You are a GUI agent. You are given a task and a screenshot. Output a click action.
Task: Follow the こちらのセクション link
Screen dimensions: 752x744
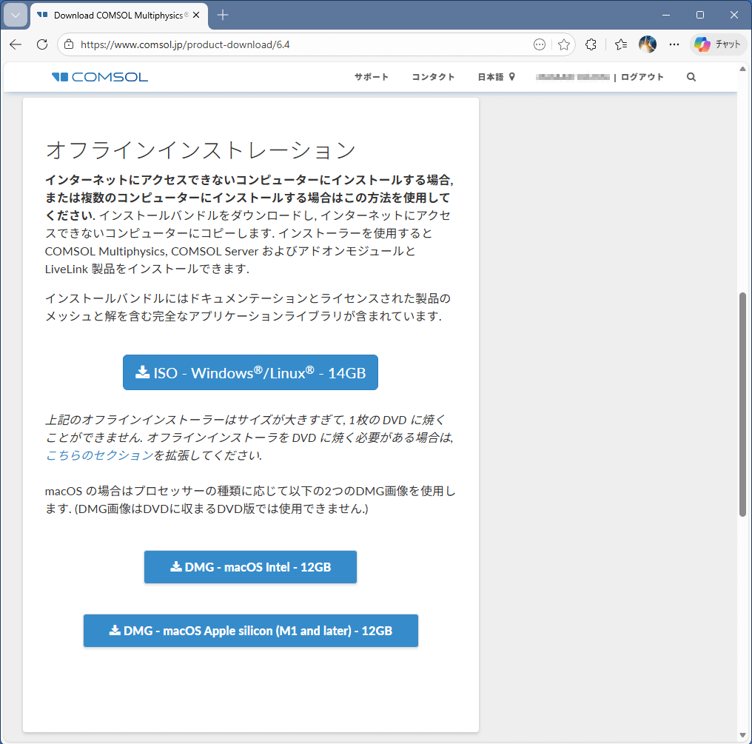pyautogui.click(x=99, y=455)
